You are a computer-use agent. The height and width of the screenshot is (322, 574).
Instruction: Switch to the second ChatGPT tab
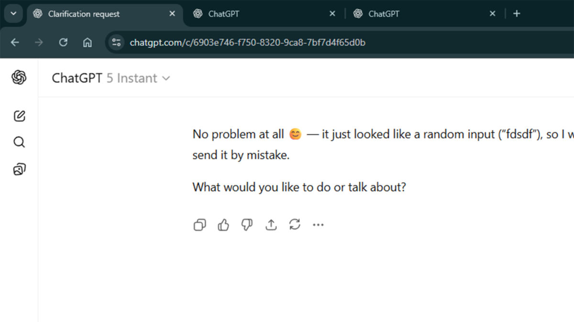tap(264, 14)
